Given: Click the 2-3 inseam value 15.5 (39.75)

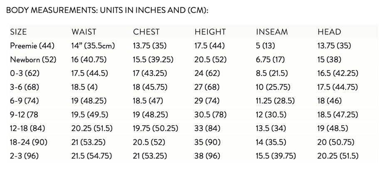Looking at the screenshot, I should [x=276, y=156].
